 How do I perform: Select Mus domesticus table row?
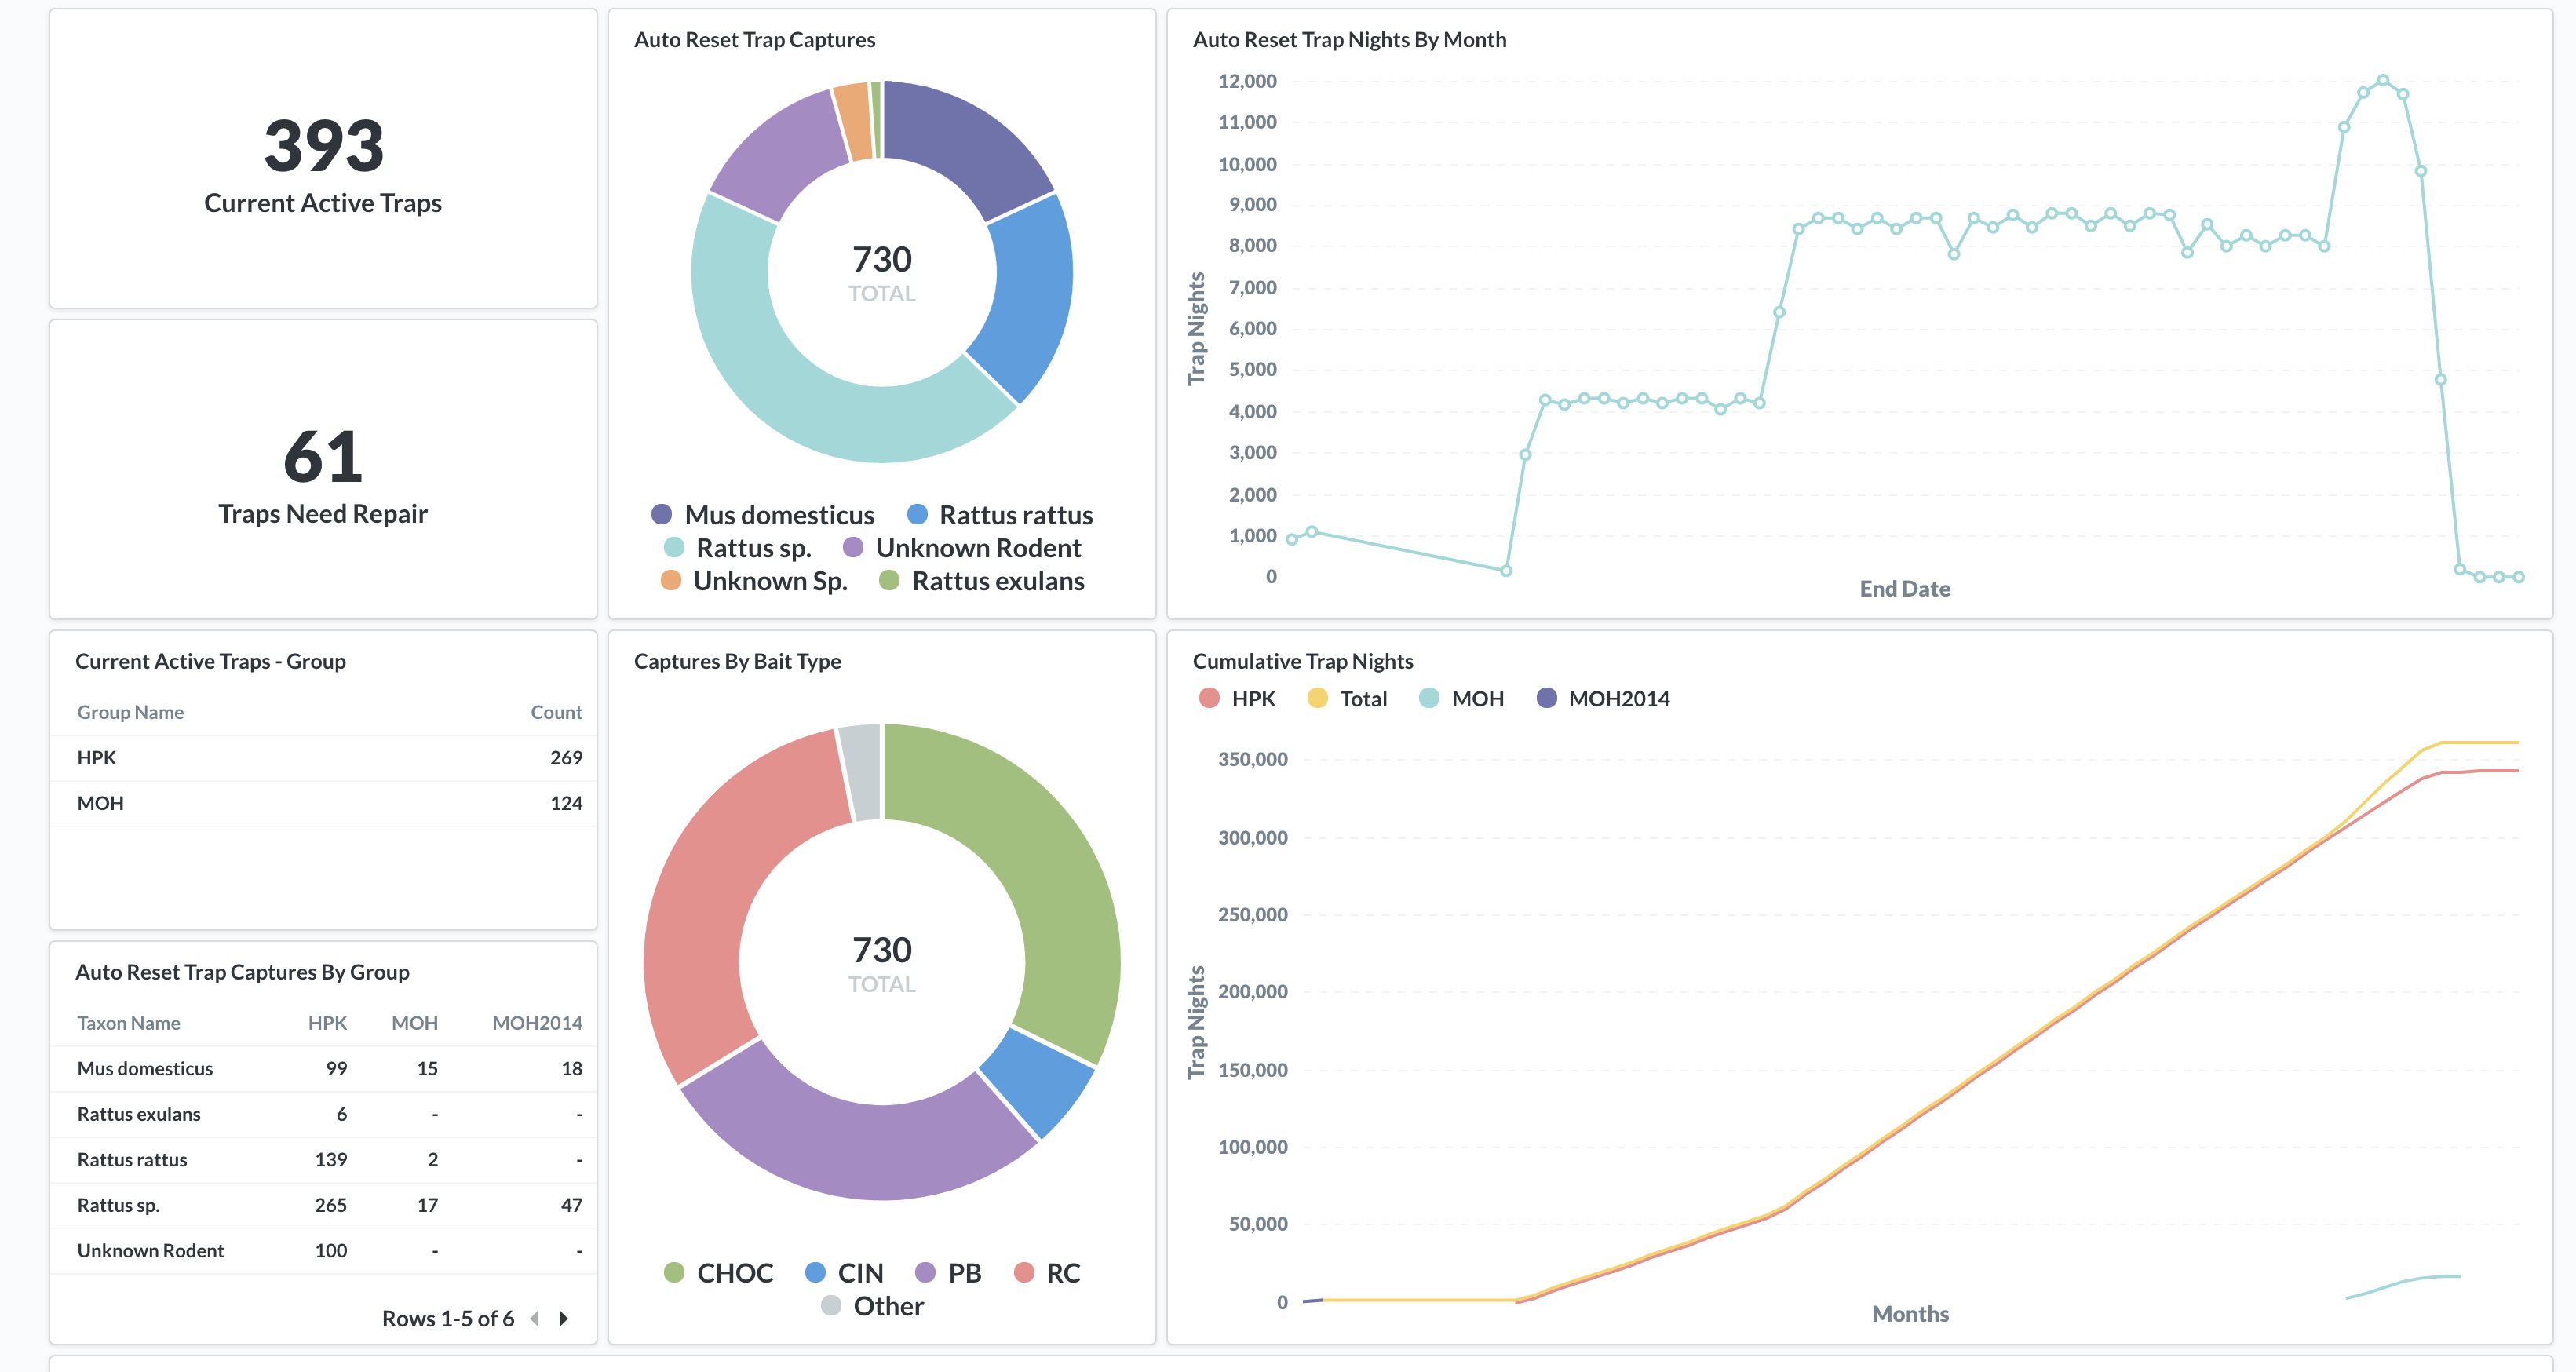323,1069
